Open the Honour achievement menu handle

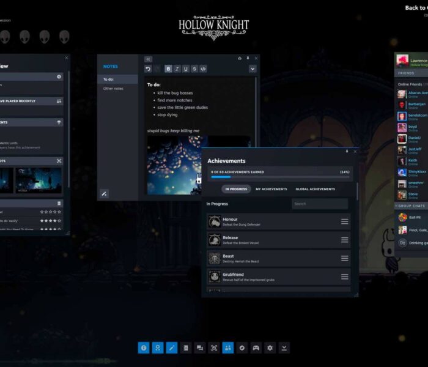(344, 221)
